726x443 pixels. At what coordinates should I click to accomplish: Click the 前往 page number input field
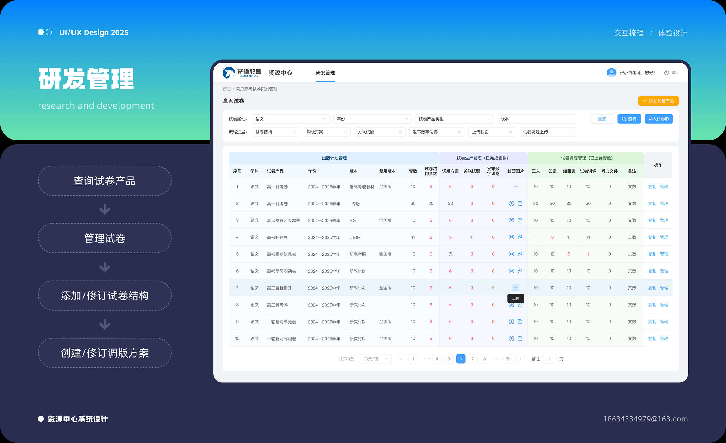[x=549, y=359]
